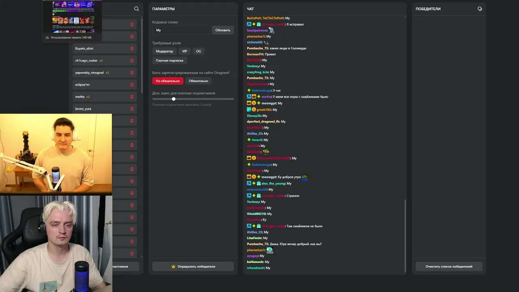The height and width of the screenshot is (292, 519).
Task: Click Disney2k username in chat
Action: (254, 116)
